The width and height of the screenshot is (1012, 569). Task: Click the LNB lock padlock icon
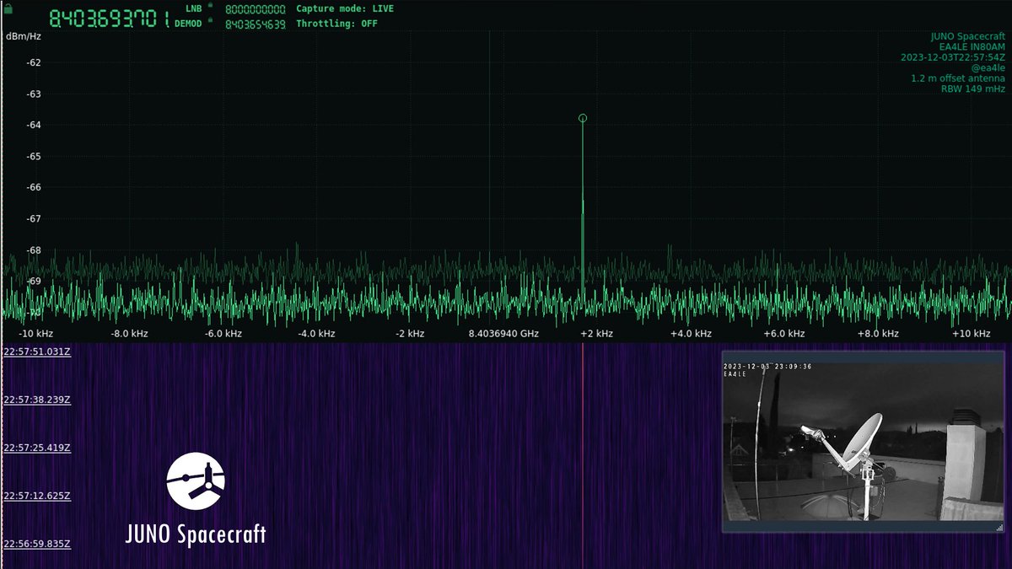(x=210, y=7)
